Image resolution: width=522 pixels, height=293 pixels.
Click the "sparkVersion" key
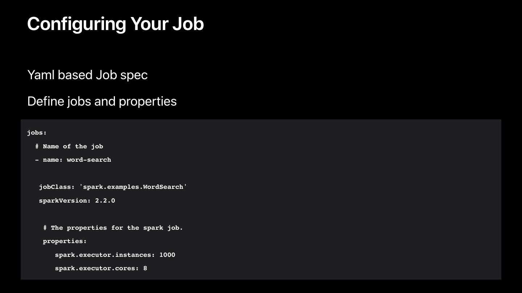[x=63, y=201]
